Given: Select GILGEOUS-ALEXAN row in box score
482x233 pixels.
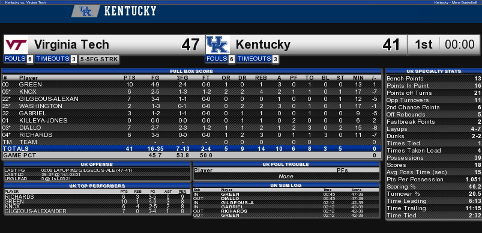Looking at the screenshot, I should [191, 98].
